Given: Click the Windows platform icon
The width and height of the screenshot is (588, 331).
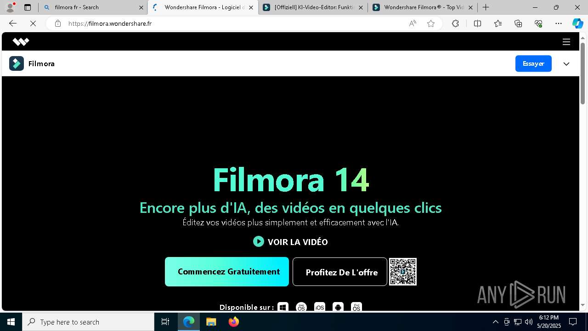Looking at the screenshot, I should [283, 307].
